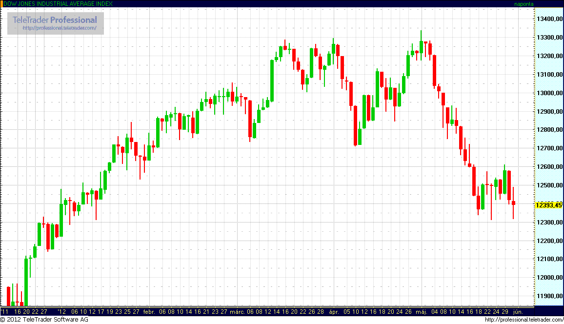Click the last red candlestick ending at 12393

click(x=513, y=203)
